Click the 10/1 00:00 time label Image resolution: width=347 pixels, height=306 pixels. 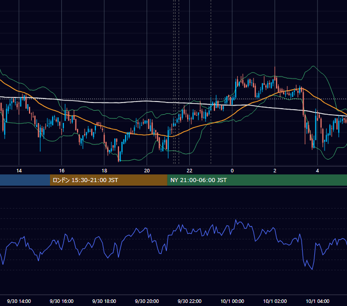click(232, 301)
